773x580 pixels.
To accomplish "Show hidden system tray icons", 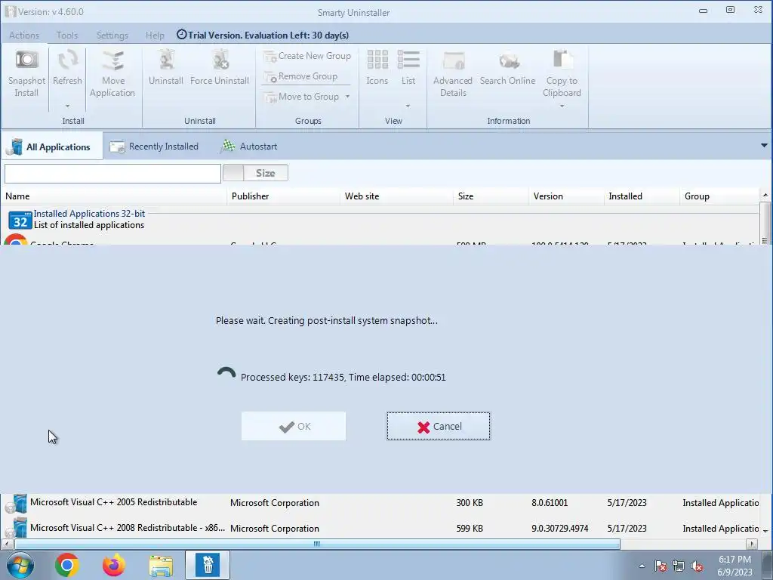I will pos(642,566).
